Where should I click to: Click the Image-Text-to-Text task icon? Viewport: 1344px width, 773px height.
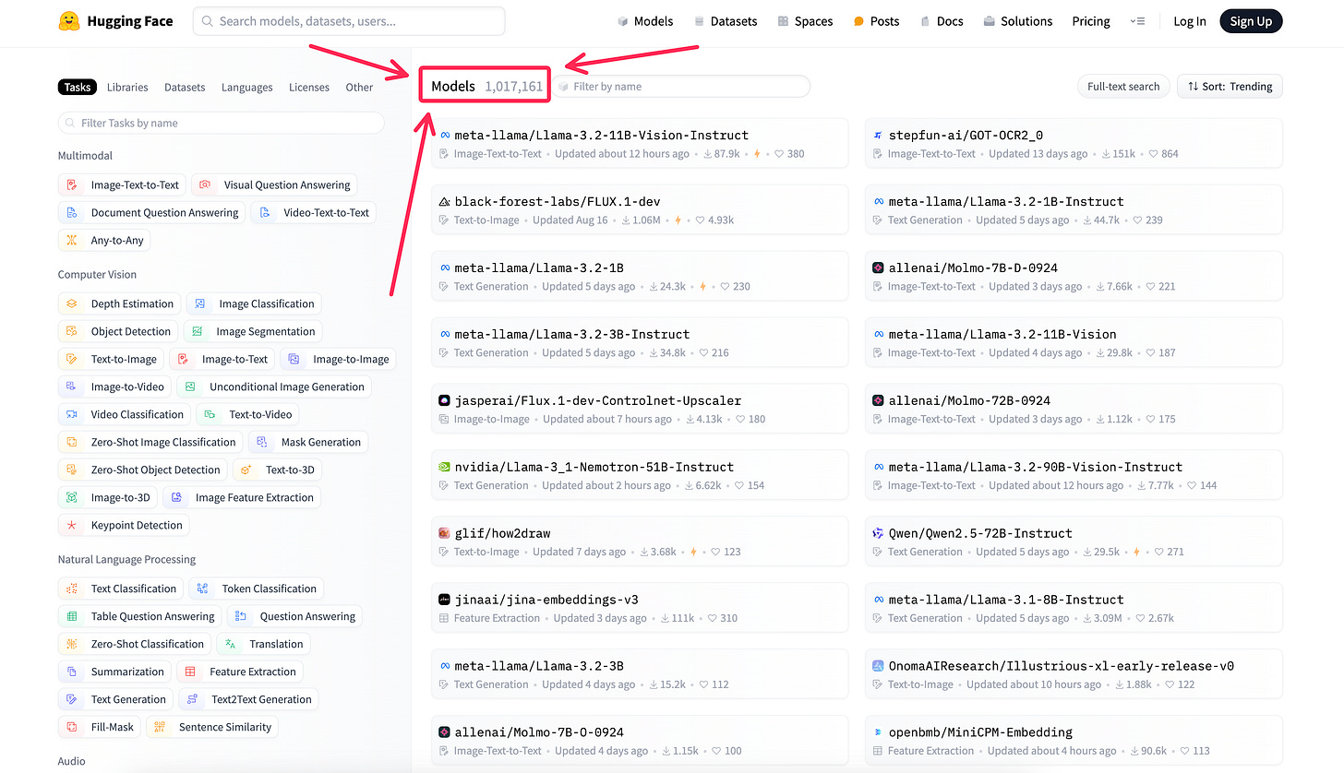click(x=72, y=185)
